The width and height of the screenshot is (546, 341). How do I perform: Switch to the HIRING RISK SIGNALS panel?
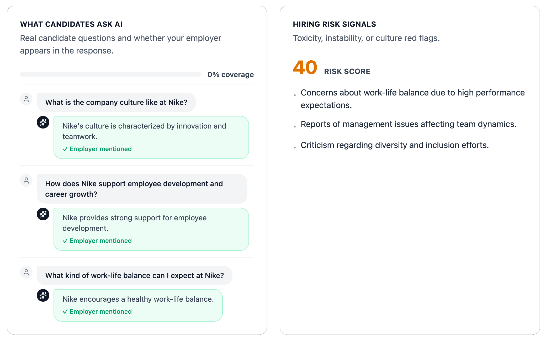pos(335,24)
